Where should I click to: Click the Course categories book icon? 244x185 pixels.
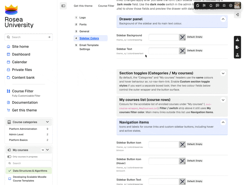coord(9,122)
